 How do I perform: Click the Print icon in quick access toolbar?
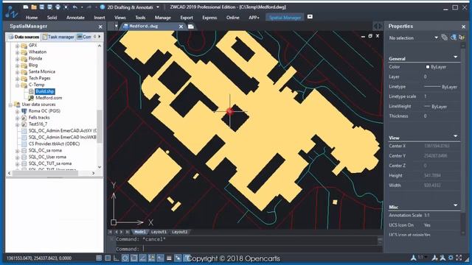click(x=58, y=7)
